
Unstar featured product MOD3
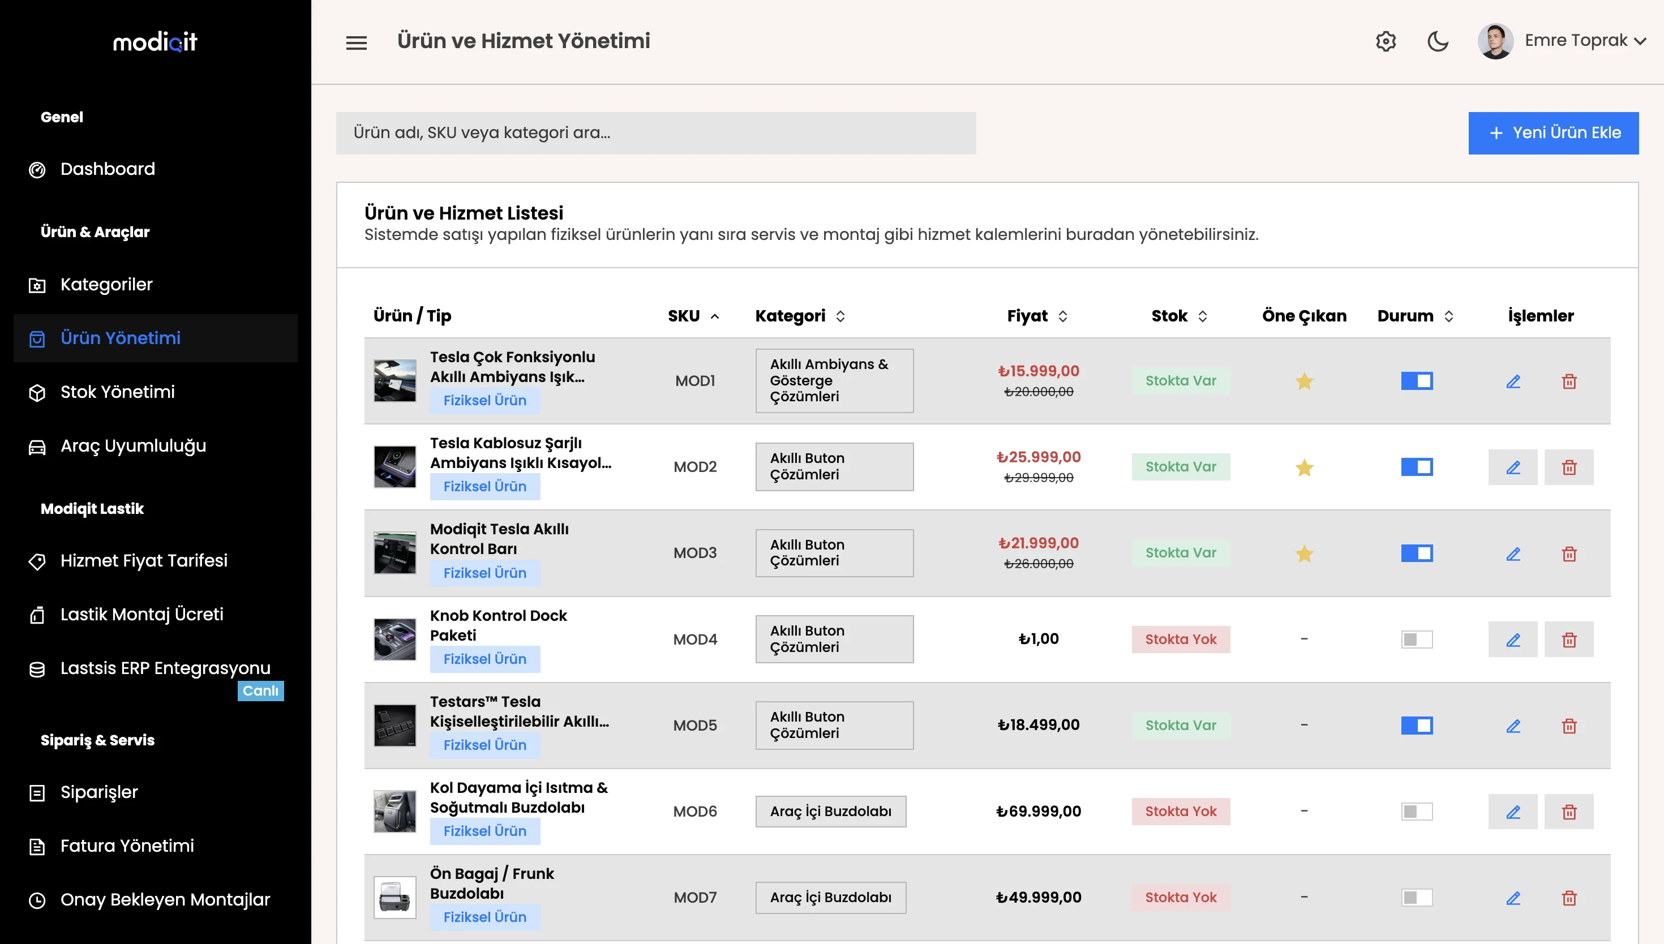tap(1304, 553)
